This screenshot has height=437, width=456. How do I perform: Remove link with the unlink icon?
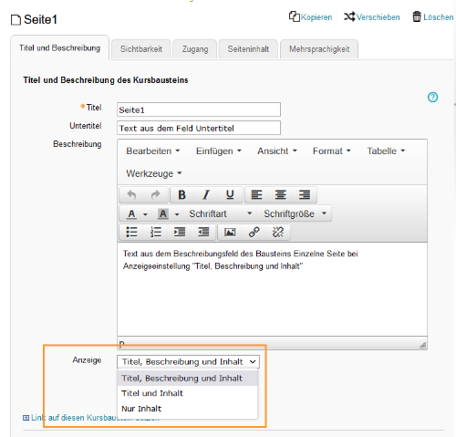click(278, 233)
